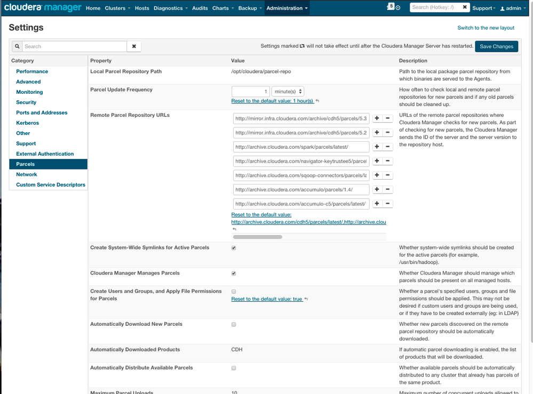
Task: Remove the navigator-keytrustee5 repository URL
Action: pos(387,161)
